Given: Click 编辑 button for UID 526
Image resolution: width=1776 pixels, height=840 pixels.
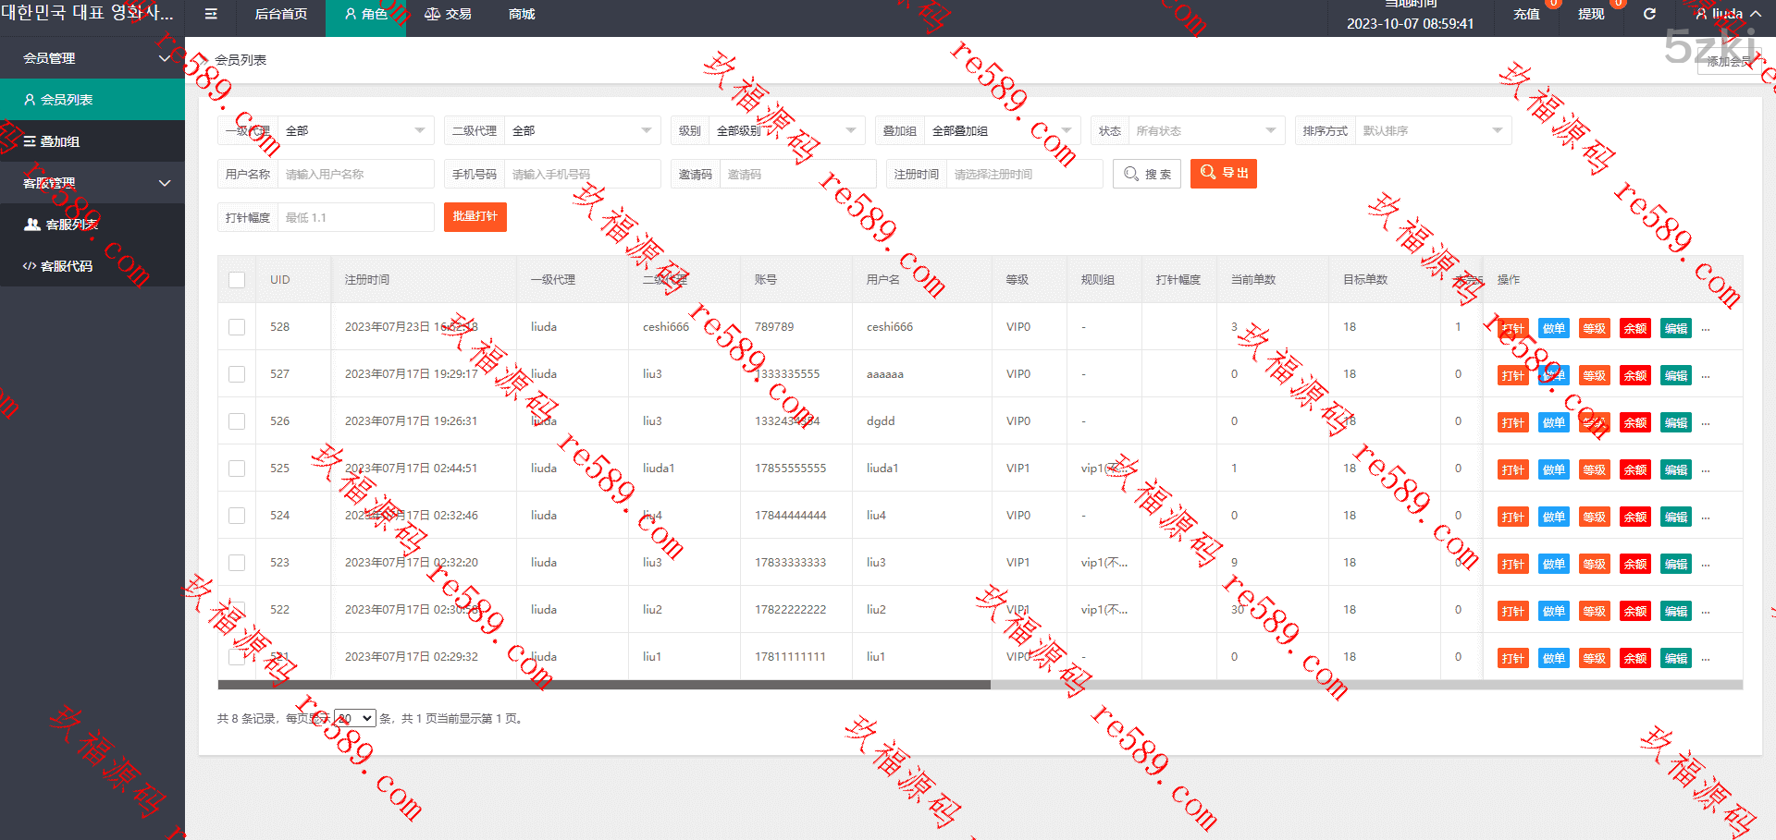Looking at the screenshot, I should [1675, 423].
